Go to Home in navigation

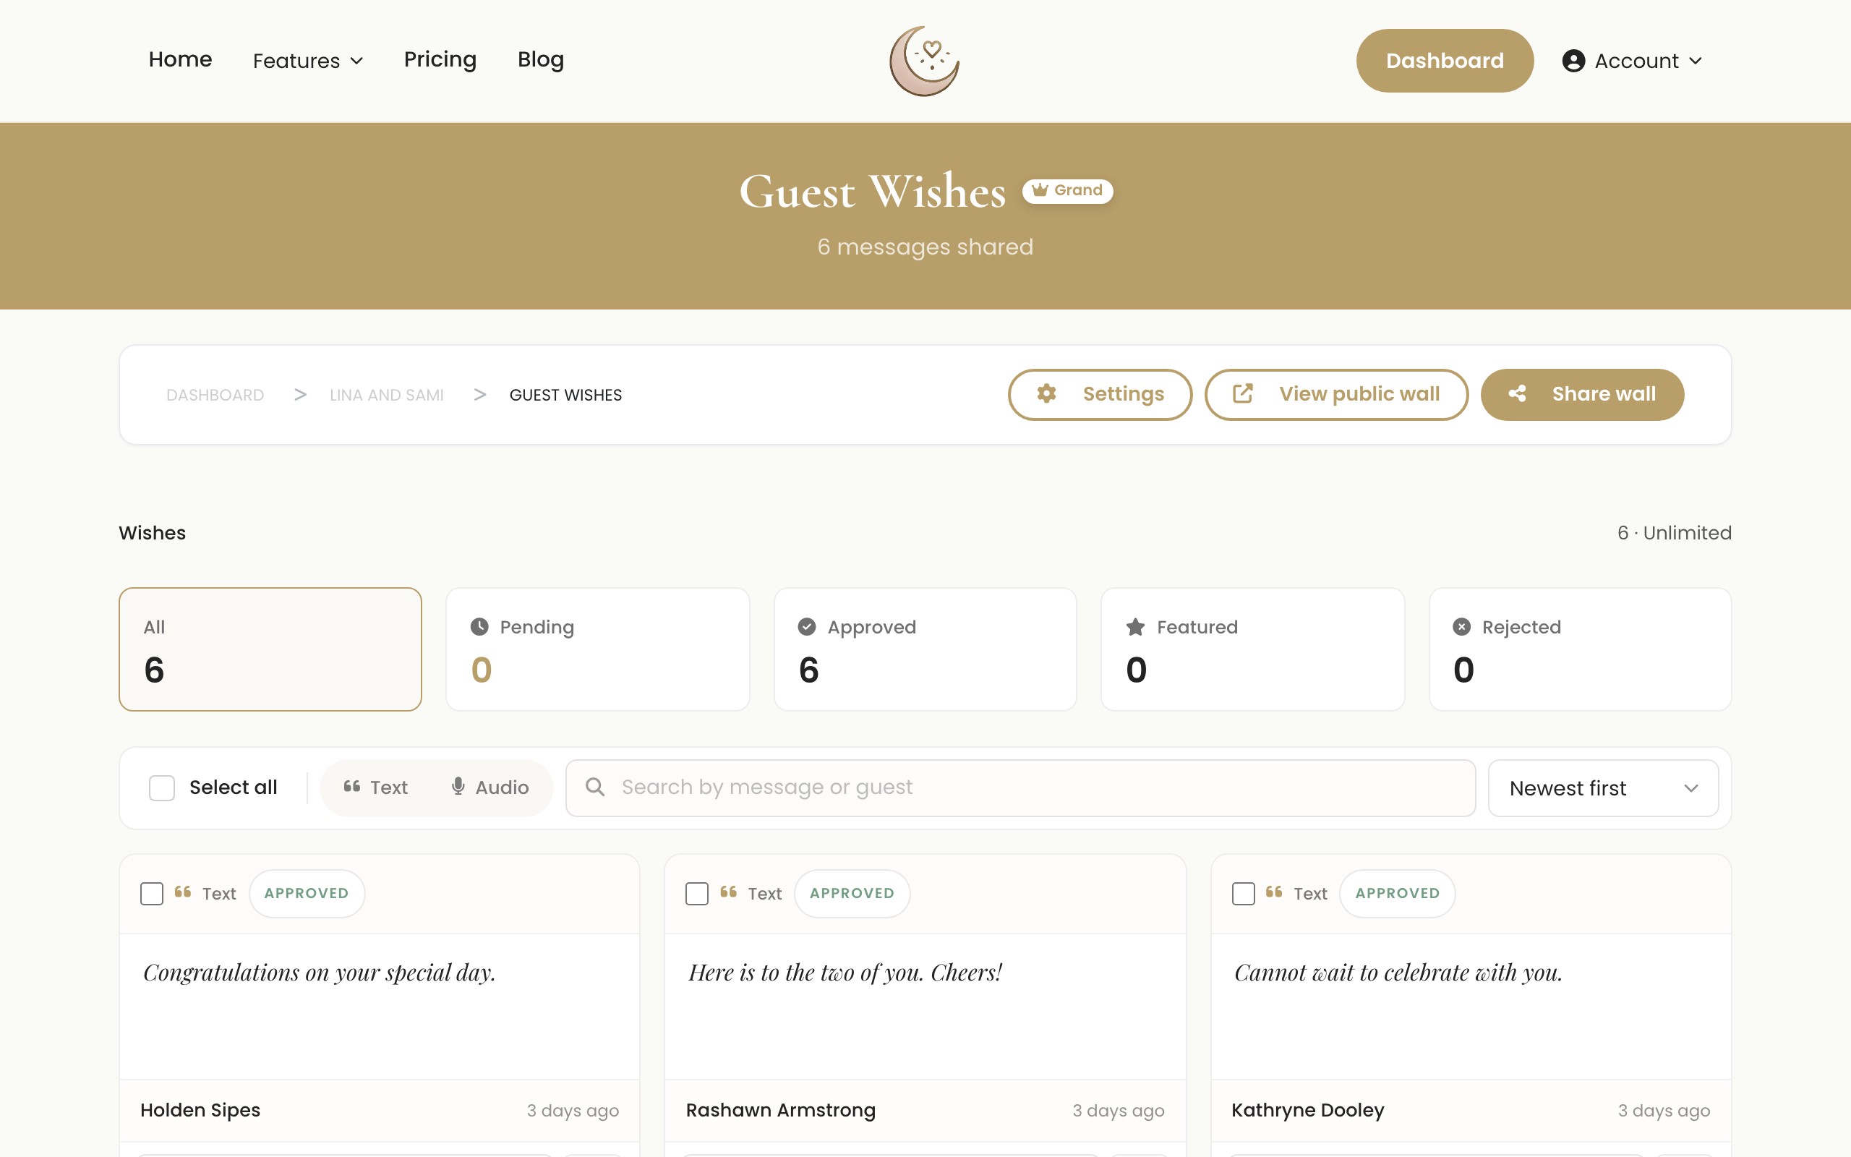[x=180, y=60]
